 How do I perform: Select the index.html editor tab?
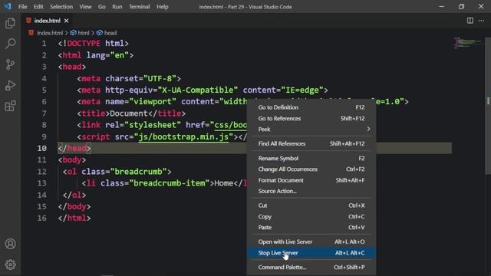click(47, 21)
